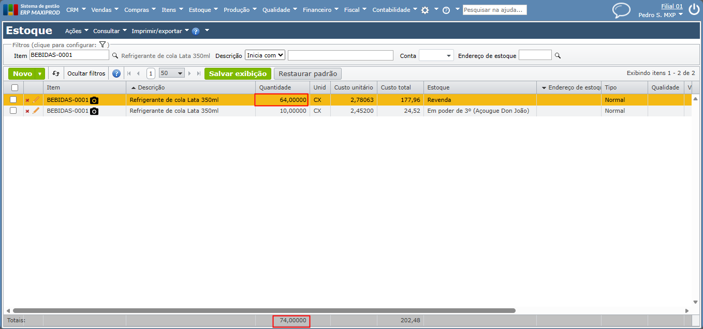Delete first row with red x icon
Image resolution: width=703 pixels, height=329 pixels.
tap(27, 100)
